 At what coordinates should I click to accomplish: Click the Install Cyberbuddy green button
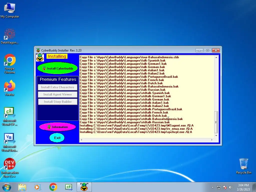pos(57,68)
